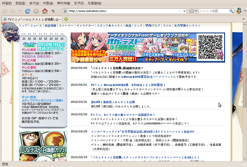Click the 2010/04/02 続編製作決定 headline
The width and height of the screenshot is (247, 167).
tap(117, 68)
